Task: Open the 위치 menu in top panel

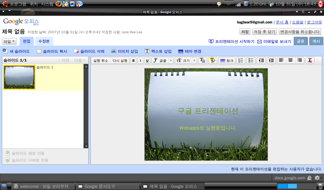Action: (x=34, y=4)
